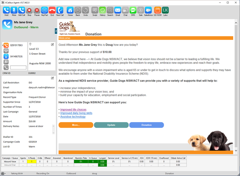Go to the Home script page
This screenshot has height=176, width=240.
(x=70, y=11)
